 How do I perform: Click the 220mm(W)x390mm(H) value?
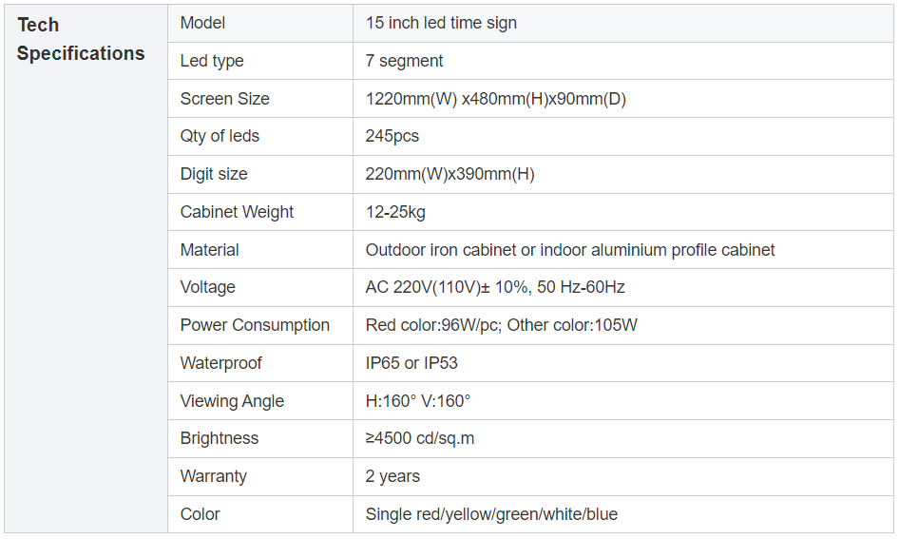[x=449, y=174]
